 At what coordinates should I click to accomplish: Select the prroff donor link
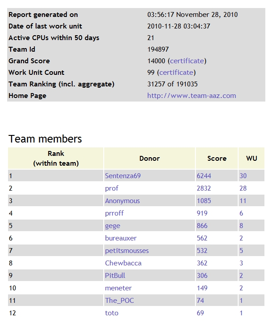pyautogui.click(x=114, y=213)
